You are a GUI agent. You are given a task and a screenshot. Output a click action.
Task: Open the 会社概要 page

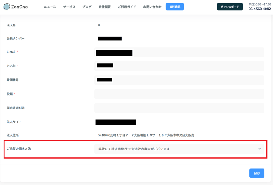click(x=105, y=7)
